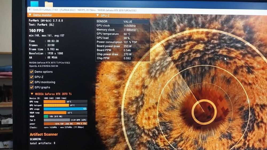Viewport: 267px width, 150px height.
Task: Open the yellow folder icon on desktop
Action: point(49,4)
